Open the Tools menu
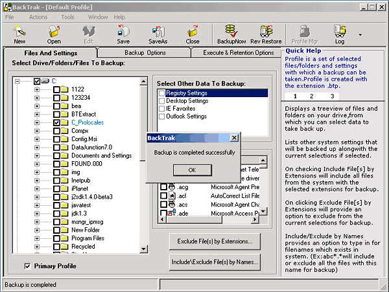The height and width of the screenshot is (292, 389). [67, 17]
